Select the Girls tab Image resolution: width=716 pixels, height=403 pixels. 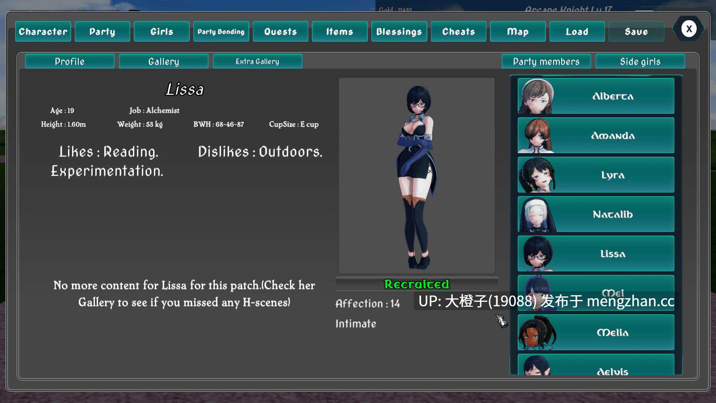[162, 31]
